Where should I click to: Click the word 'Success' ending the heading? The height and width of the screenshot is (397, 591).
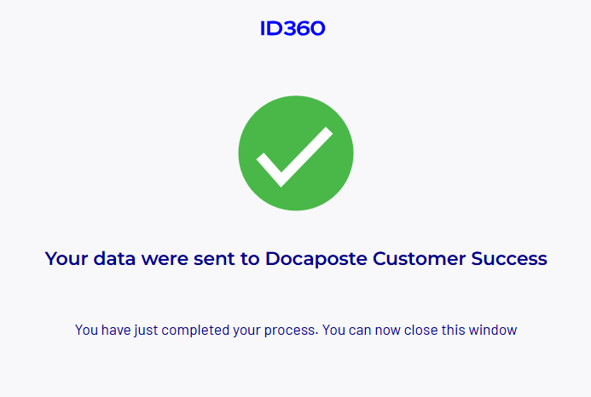(x=509, y=258)
